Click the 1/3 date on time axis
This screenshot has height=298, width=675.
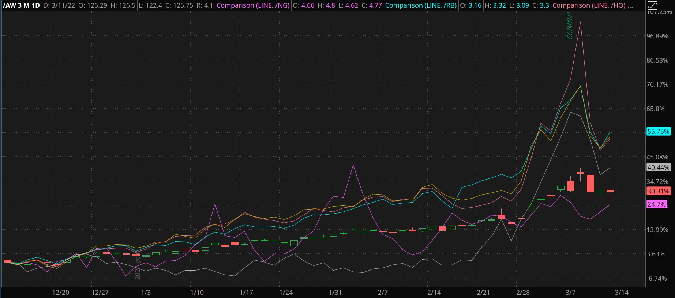[x=146, y=293]
